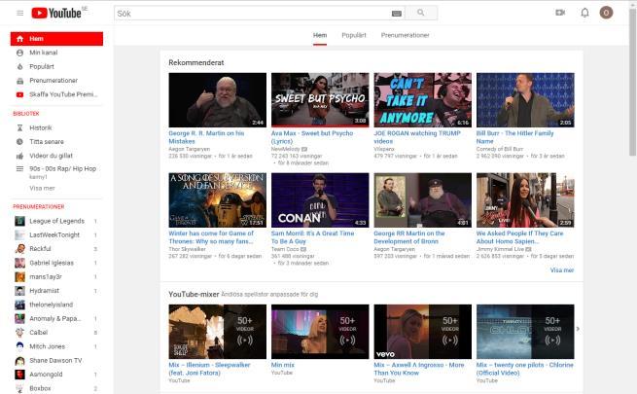Open the account avatar menu
637x394 pixels.
click(606, 13)
